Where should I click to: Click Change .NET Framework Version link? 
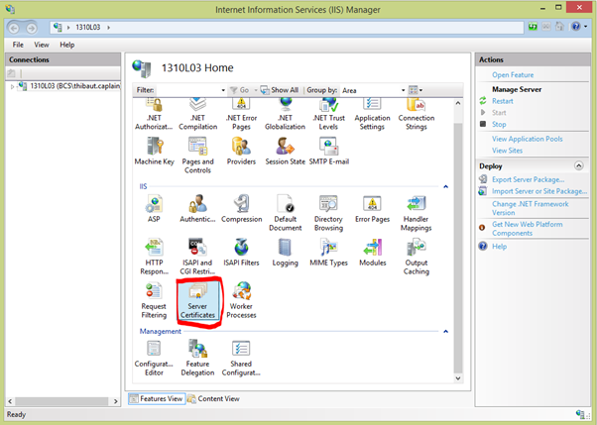[x=530, y=208]
